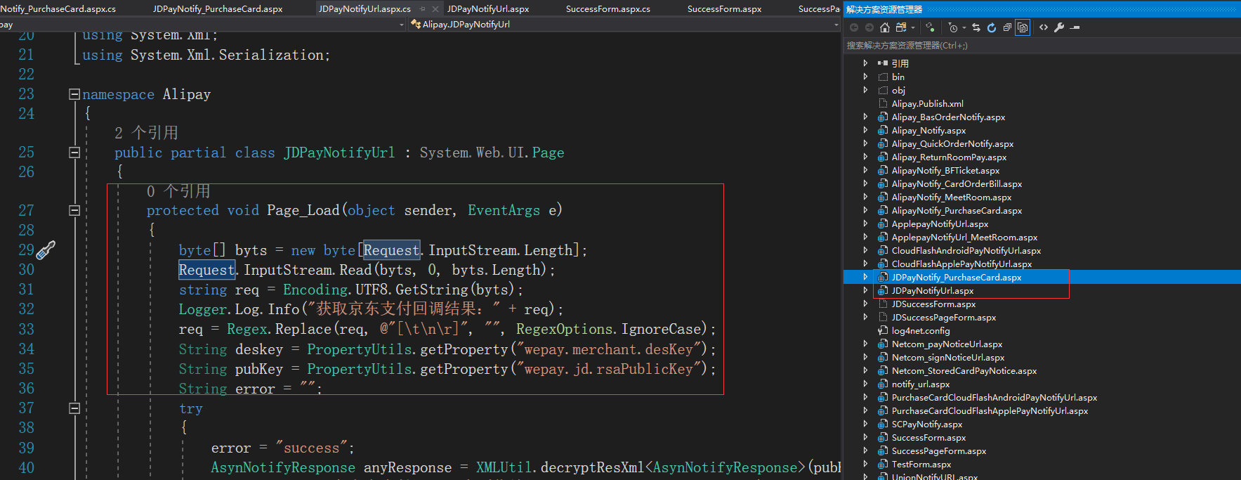Click the Alipay_BasOrderNotify.aspx file icon
Image resolution: width=1241 pixels, height=480 pixels.
[883, 117]
